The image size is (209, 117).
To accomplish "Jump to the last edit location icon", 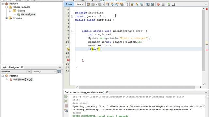I will pyautogui.click(x=88, y=4).
